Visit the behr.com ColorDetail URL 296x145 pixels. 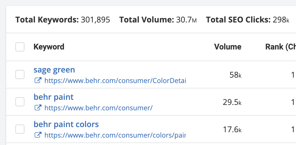115,81
